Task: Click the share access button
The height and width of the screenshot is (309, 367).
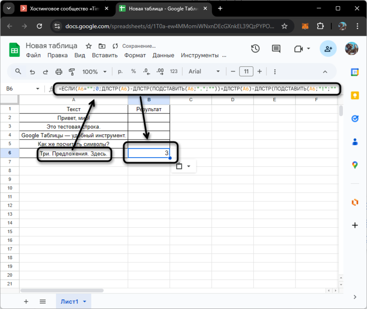Action: coord(328,49)
